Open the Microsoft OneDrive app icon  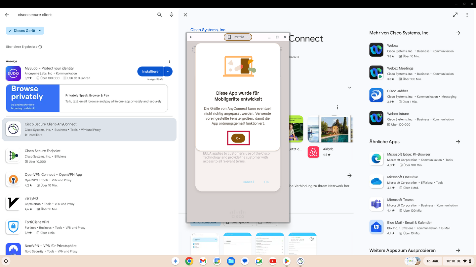tap(376, 181)
